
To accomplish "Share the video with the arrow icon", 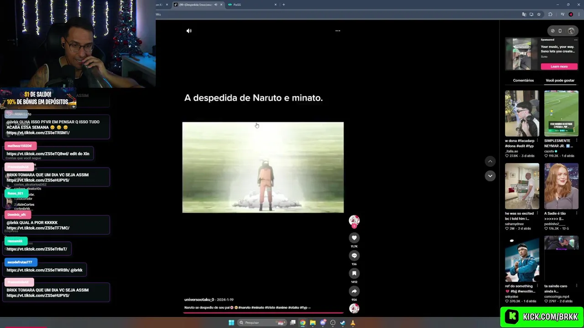I will pyautogui.click(x=354, y=291).
